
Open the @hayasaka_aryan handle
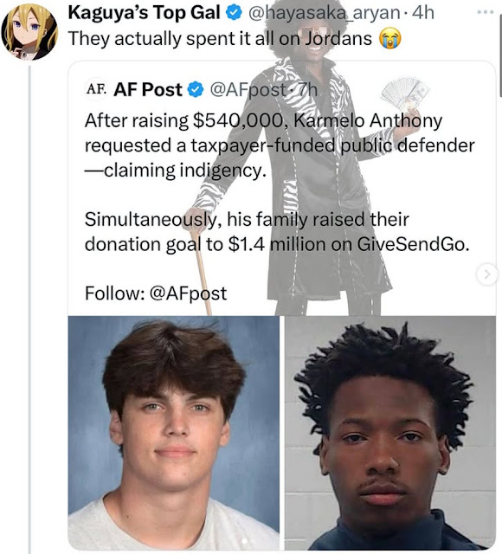(325, 13)
